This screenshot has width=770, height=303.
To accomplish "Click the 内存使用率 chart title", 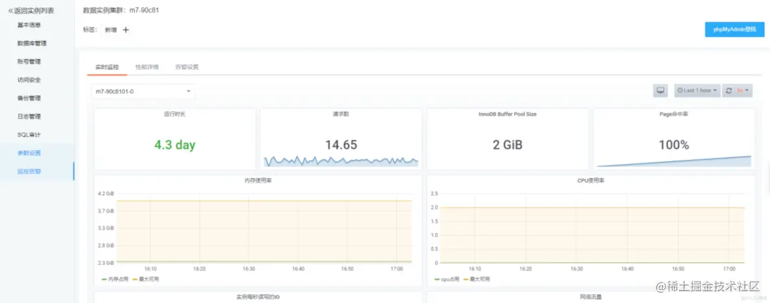I will pyautogui.click(x=258, y=181).
